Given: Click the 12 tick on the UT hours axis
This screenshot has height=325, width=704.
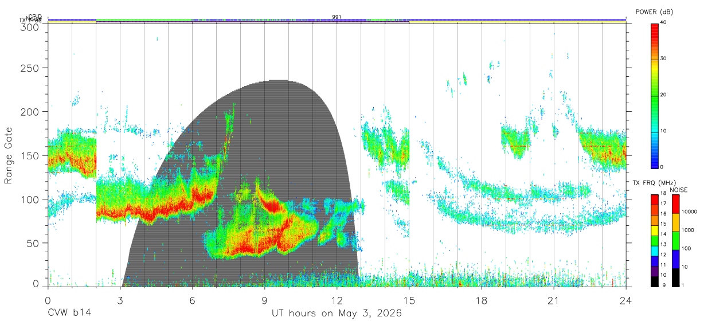Looking at the screenshot, I should pos(337,300).
